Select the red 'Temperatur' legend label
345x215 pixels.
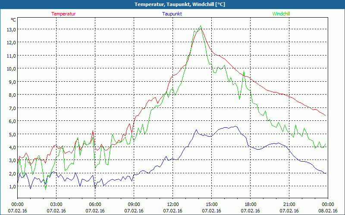(x=63, y=14)
